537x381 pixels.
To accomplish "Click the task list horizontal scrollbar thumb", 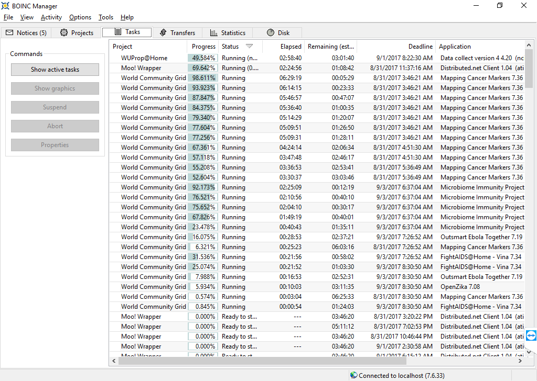I will (x=262, y=361).
